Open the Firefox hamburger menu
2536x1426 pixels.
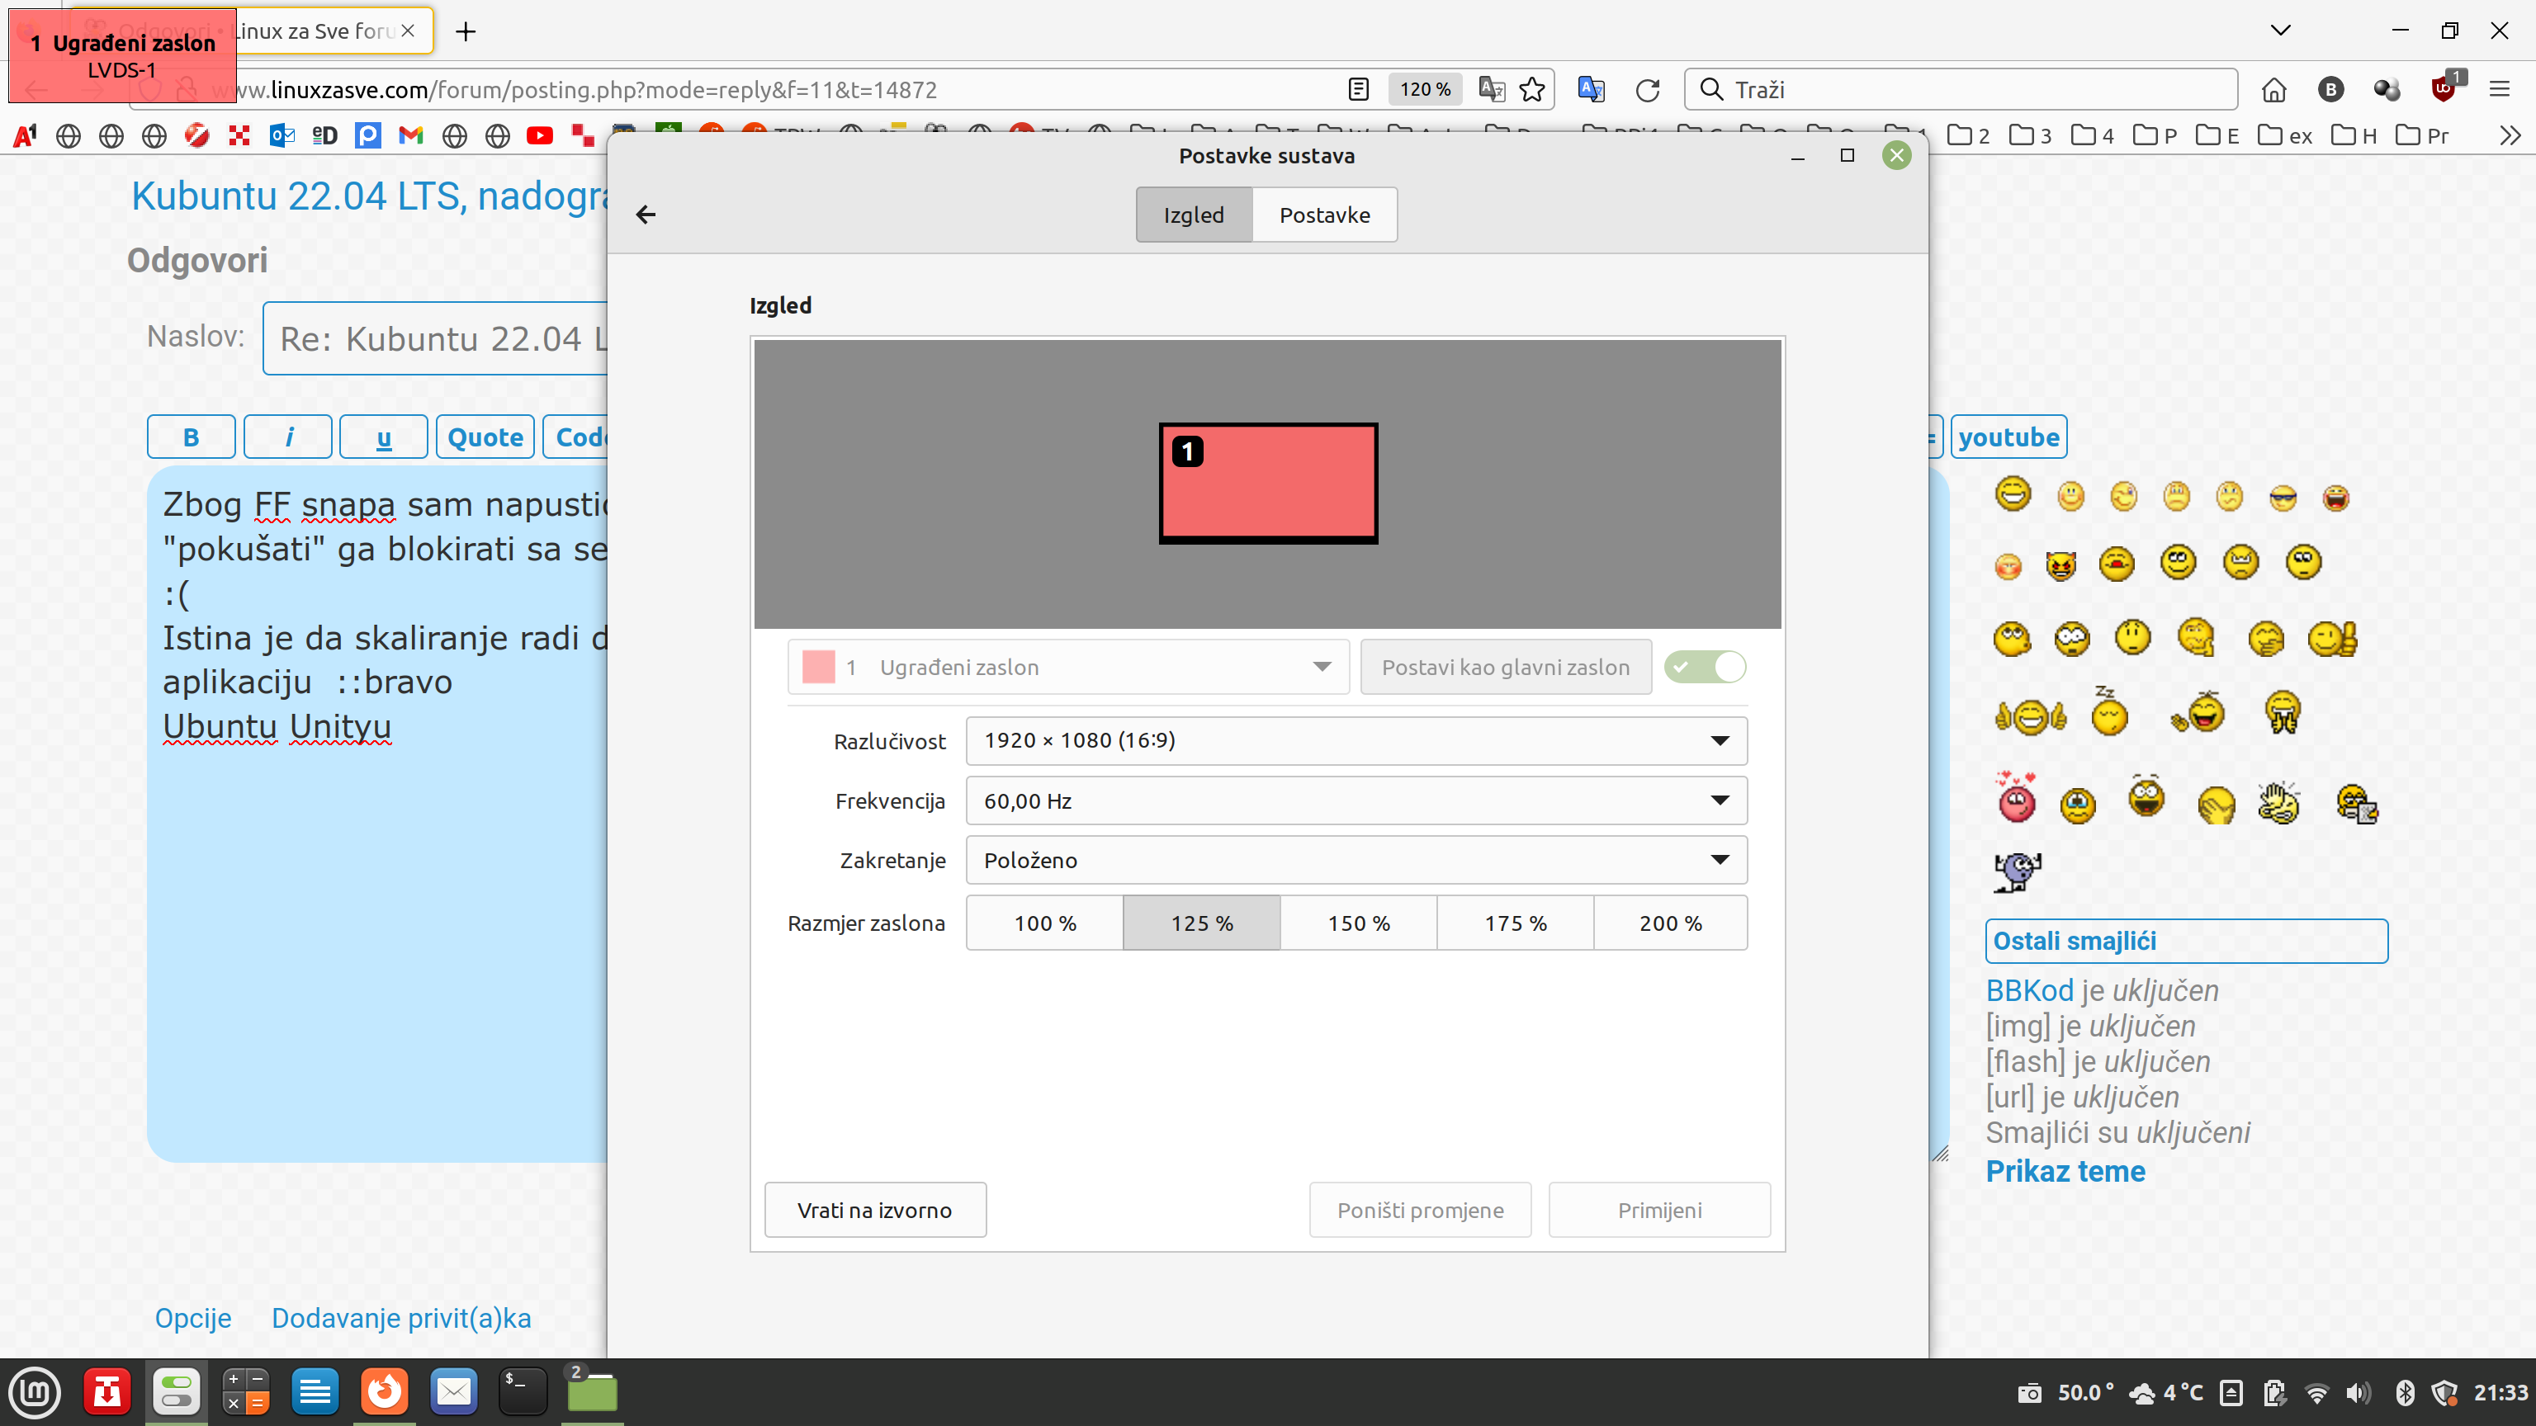(2499, 90)
